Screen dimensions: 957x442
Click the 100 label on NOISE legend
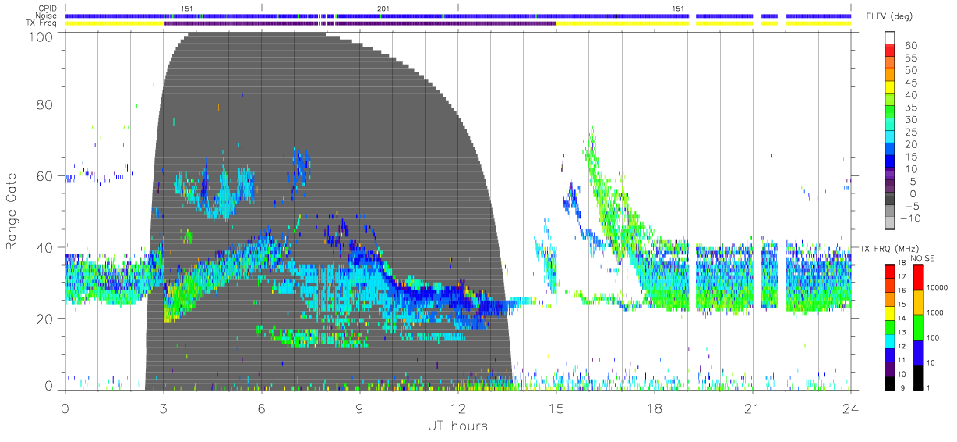(x=934, y=338)
